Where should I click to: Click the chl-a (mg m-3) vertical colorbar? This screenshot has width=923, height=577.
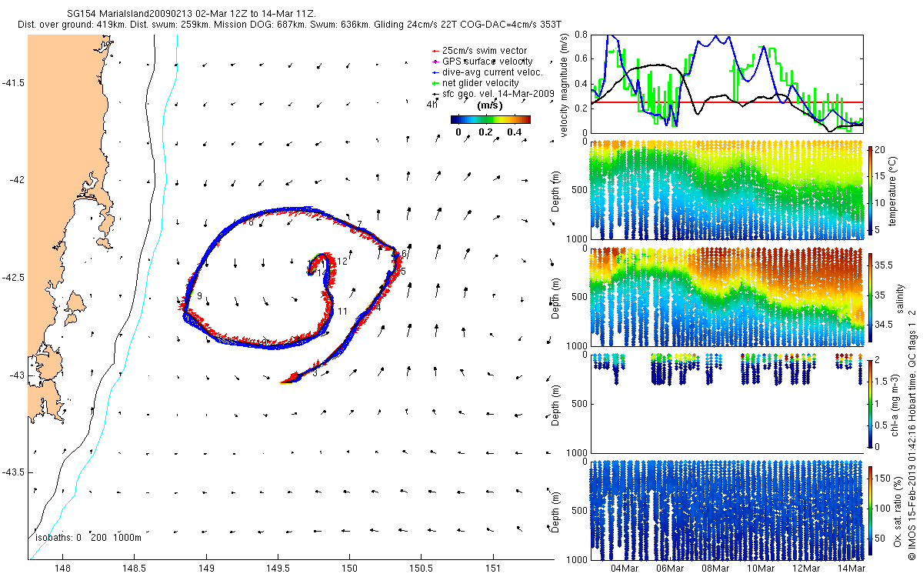coord(871,403)
